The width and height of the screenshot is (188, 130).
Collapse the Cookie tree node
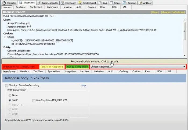pyautogui.click(x=5, y=37)
